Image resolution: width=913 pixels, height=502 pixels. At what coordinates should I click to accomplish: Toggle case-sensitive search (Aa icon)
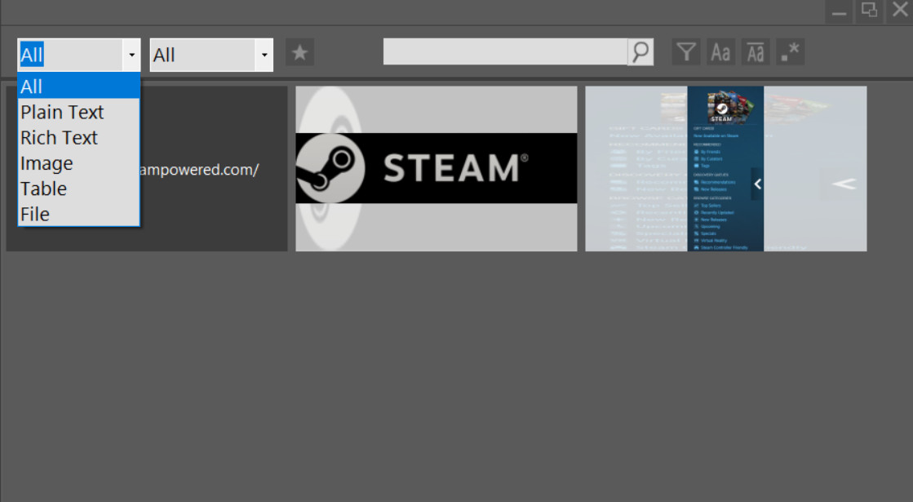(720, 52)
